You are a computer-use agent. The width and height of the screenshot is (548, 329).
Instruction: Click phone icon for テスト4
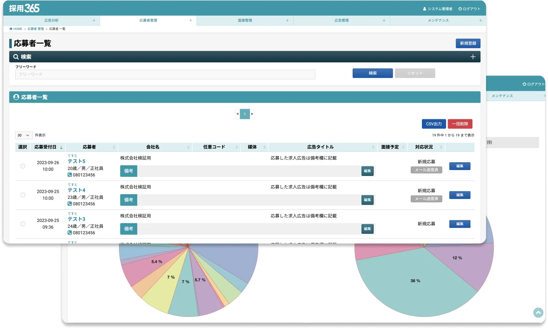coord(70,204)
